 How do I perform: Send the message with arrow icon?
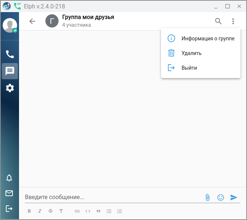(x=234, y=197)
